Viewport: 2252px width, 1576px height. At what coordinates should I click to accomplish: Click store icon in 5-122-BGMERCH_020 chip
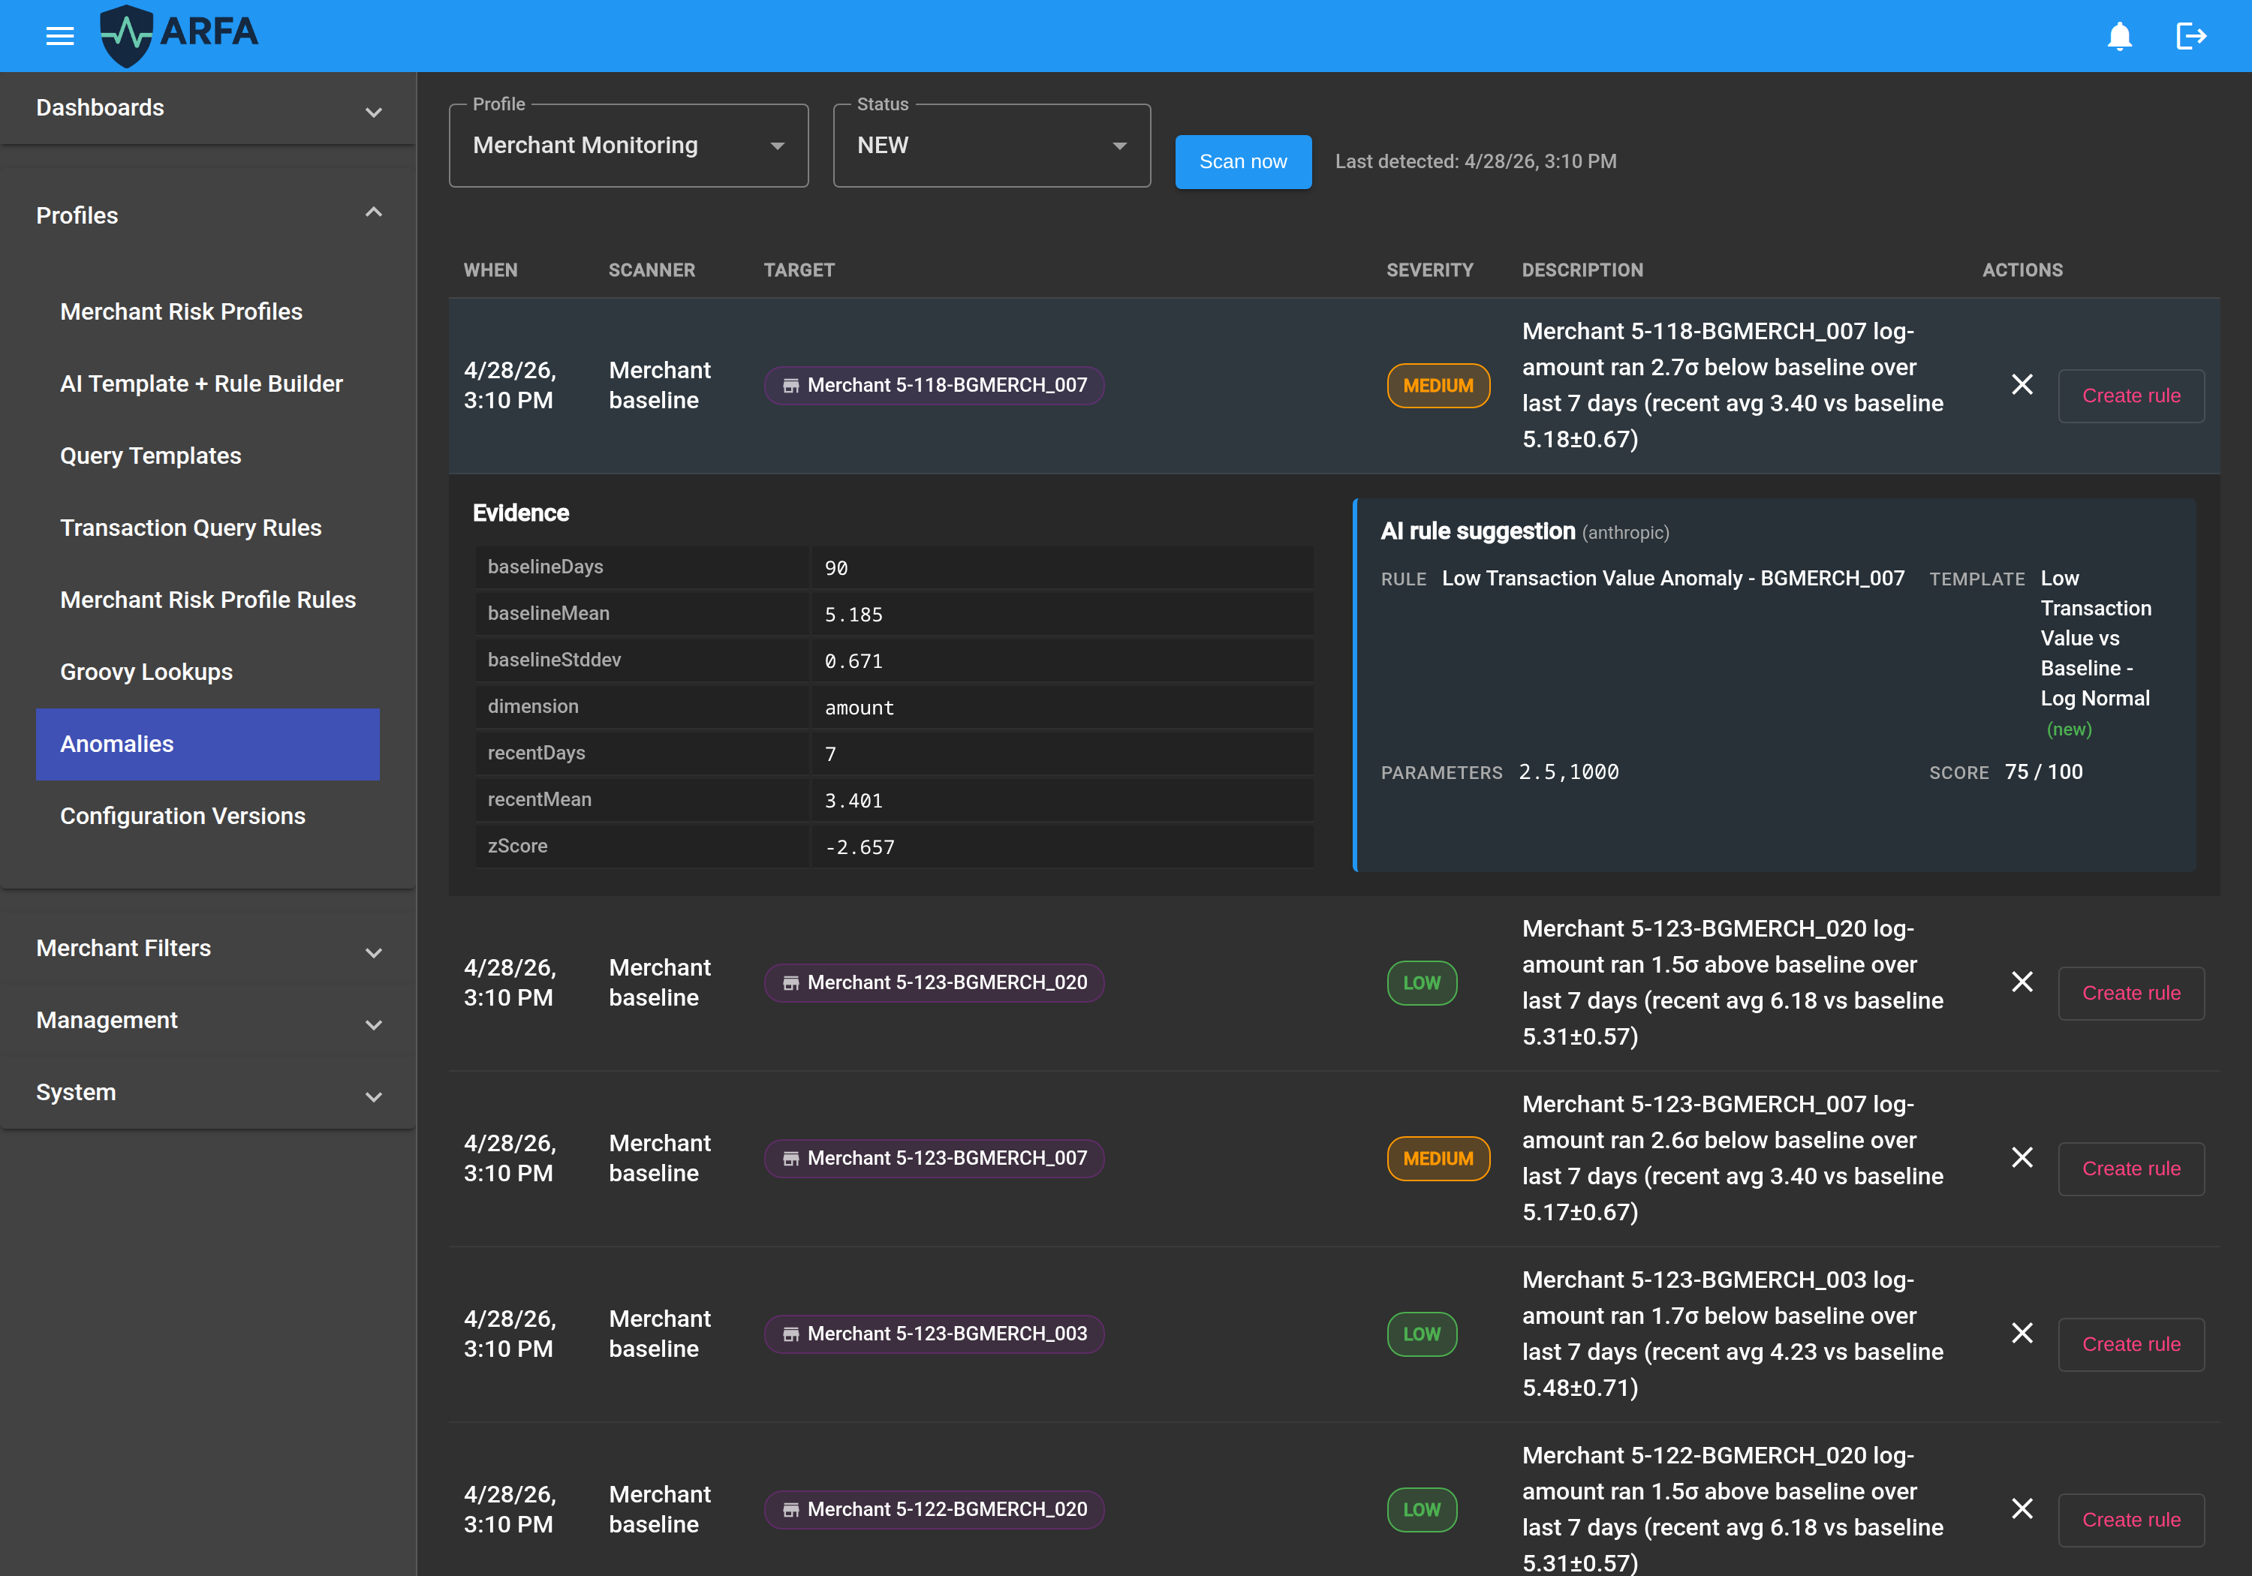point(790,1509)
